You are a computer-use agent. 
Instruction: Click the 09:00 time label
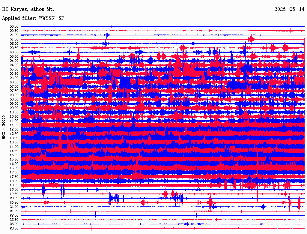pyautogui.click(x=14, y=104)
